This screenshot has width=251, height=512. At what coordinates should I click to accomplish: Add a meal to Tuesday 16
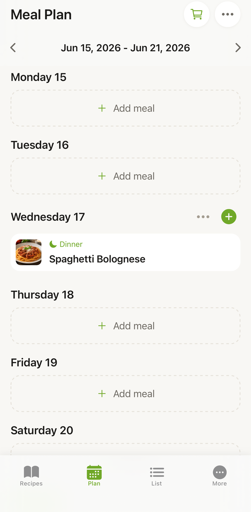click(x=125, y=176)
